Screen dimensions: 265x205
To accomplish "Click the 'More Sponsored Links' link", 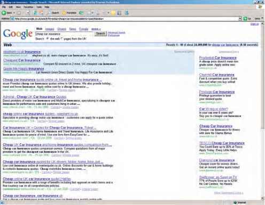I will click(229, 193).
